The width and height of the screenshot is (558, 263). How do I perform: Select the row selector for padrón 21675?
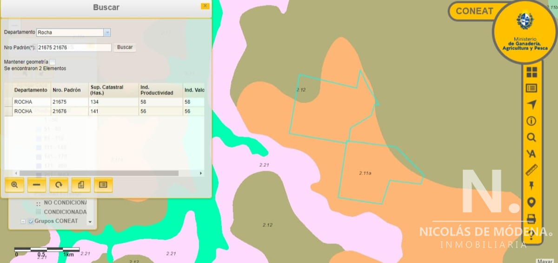pos(8,102)
